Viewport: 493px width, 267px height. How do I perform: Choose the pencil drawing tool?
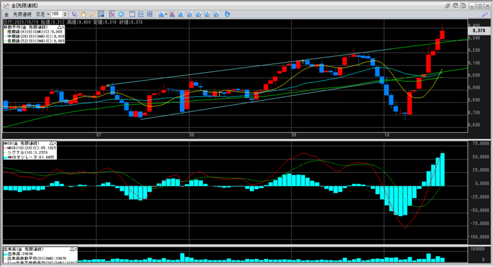92,14
